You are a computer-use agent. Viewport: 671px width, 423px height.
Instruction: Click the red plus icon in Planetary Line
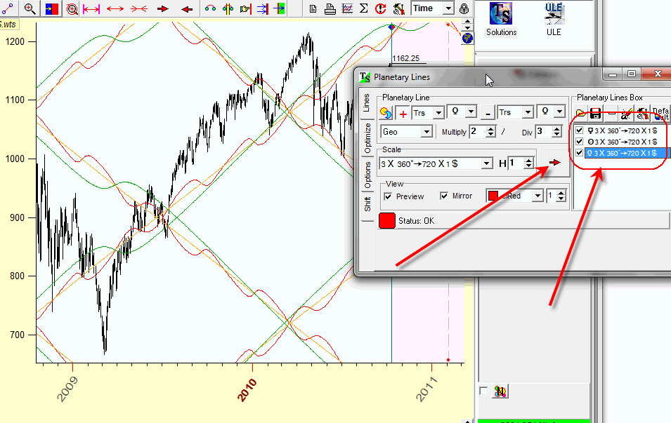403,113
